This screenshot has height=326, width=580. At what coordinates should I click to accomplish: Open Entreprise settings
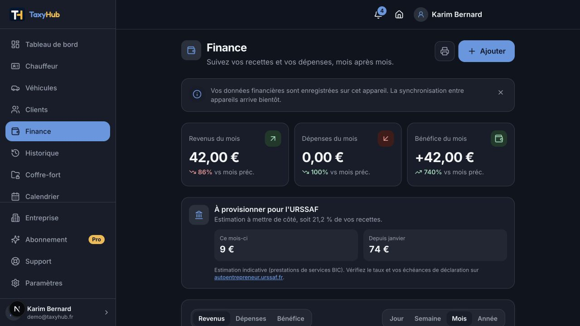pos(58,218)
